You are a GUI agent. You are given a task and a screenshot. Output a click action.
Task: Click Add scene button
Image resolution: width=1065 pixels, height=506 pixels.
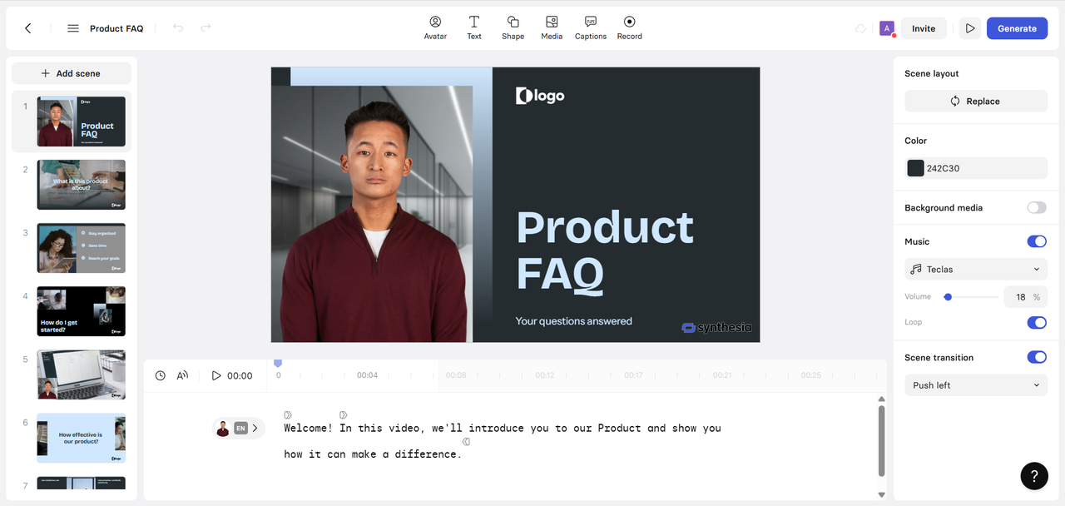point(72,73)
